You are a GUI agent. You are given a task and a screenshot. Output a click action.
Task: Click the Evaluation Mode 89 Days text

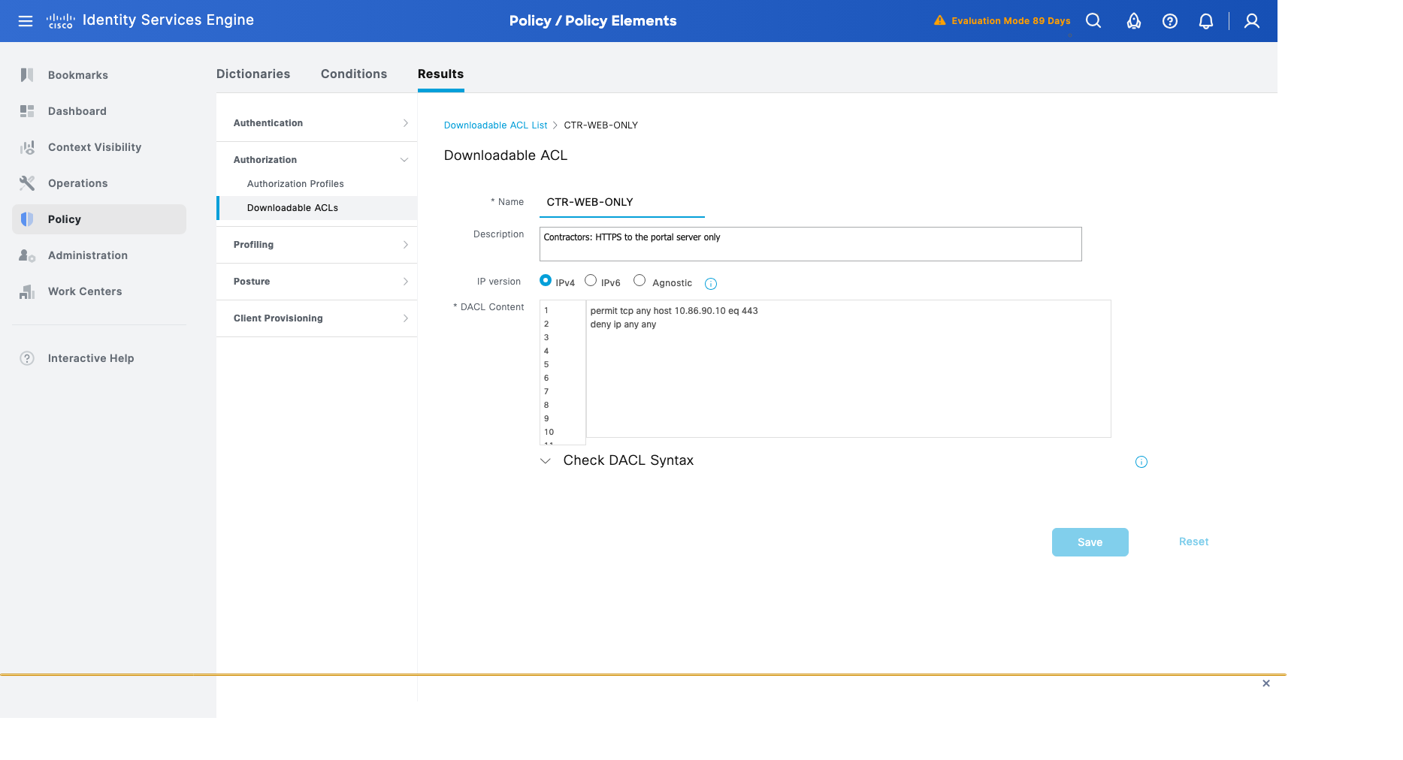[1011, 21]
